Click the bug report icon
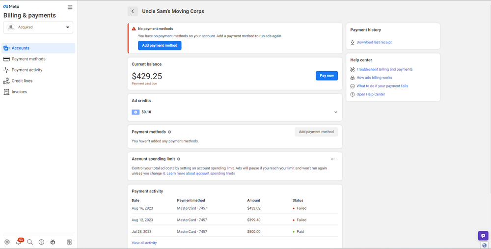491x249 pixels. [x=53, y=242]
